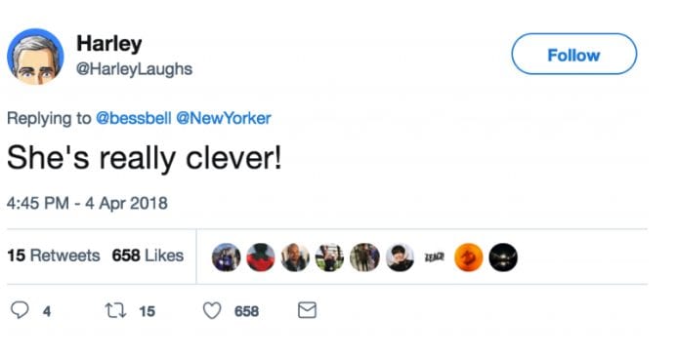Open the 658 Likes list
677x356 pixels.
pyautogui.click(x=148, y=256)
